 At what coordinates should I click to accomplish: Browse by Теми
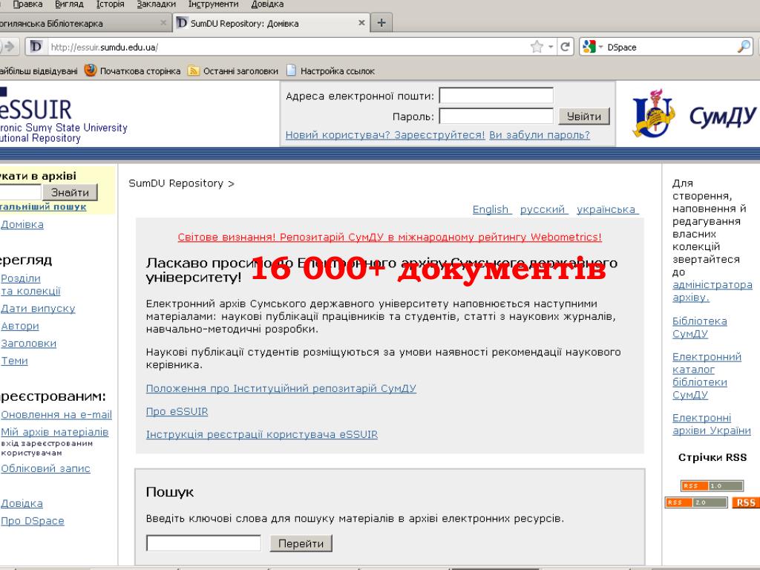click(14, 361)
